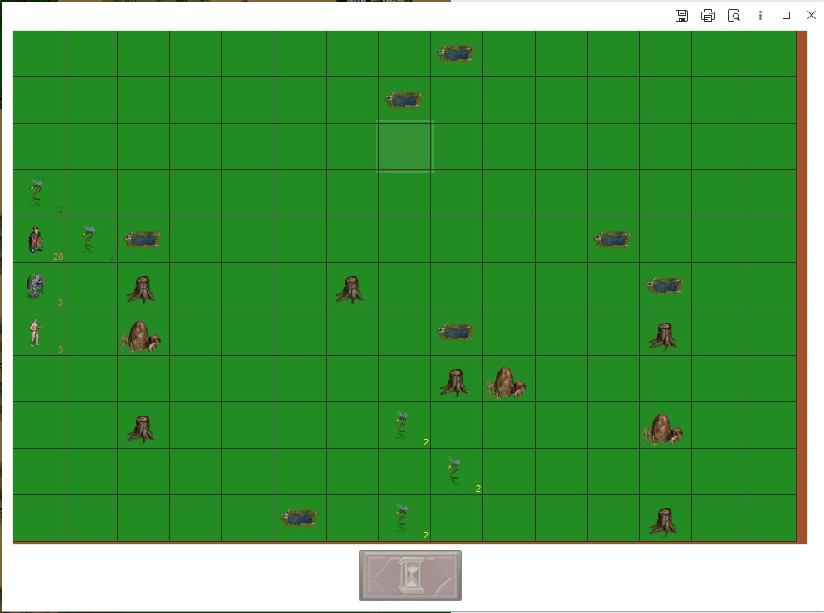Target the dragonfly between the two other yellow-numbered dragonflies
This screenshot has width=824, height=613.
pos(454,472)
